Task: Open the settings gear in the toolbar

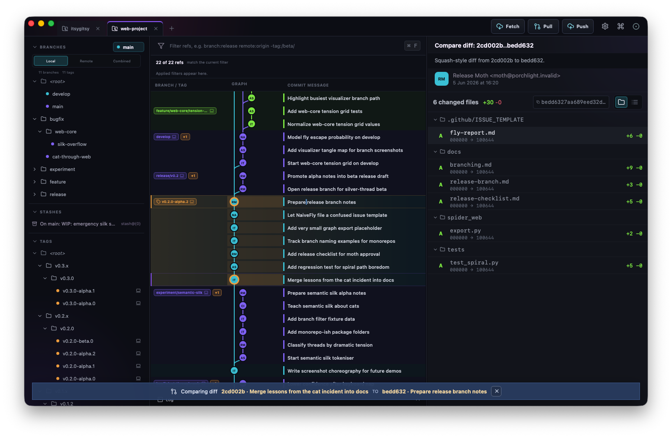Action: [605, 26]
